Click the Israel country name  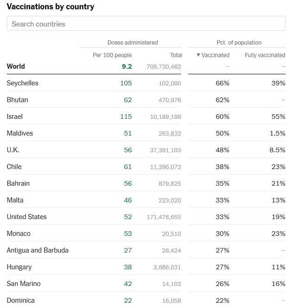tap(14, 117)
